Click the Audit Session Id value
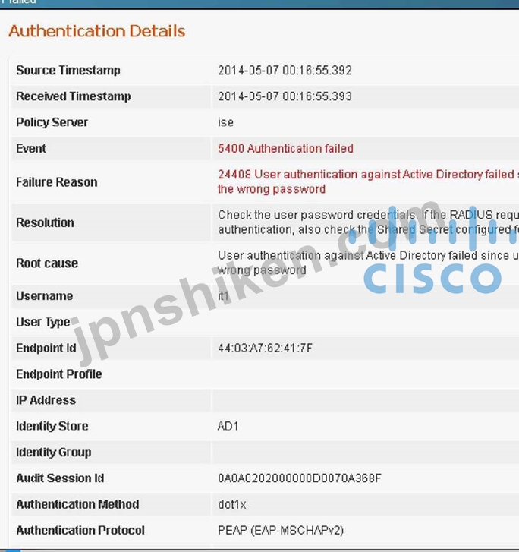This screenshot has height=552, width=519. pos(300,478)
